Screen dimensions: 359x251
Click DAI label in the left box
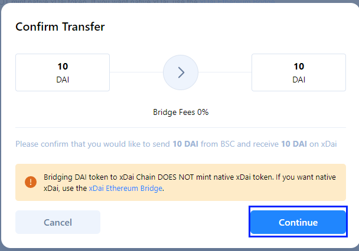pos(63,80)
